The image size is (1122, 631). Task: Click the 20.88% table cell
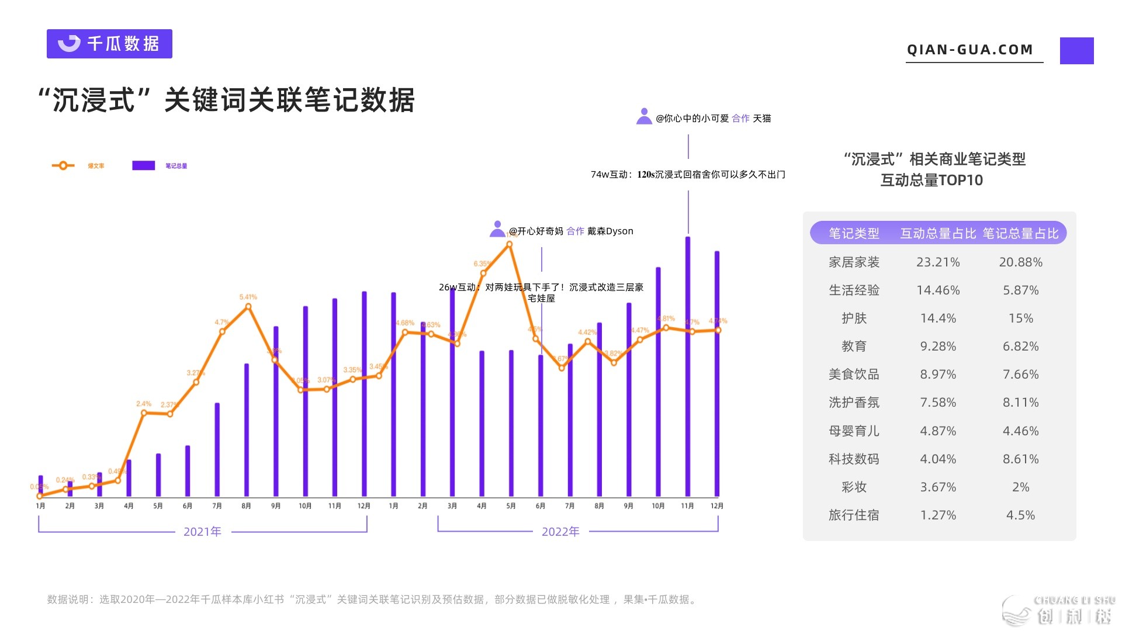pos(1021,262)
